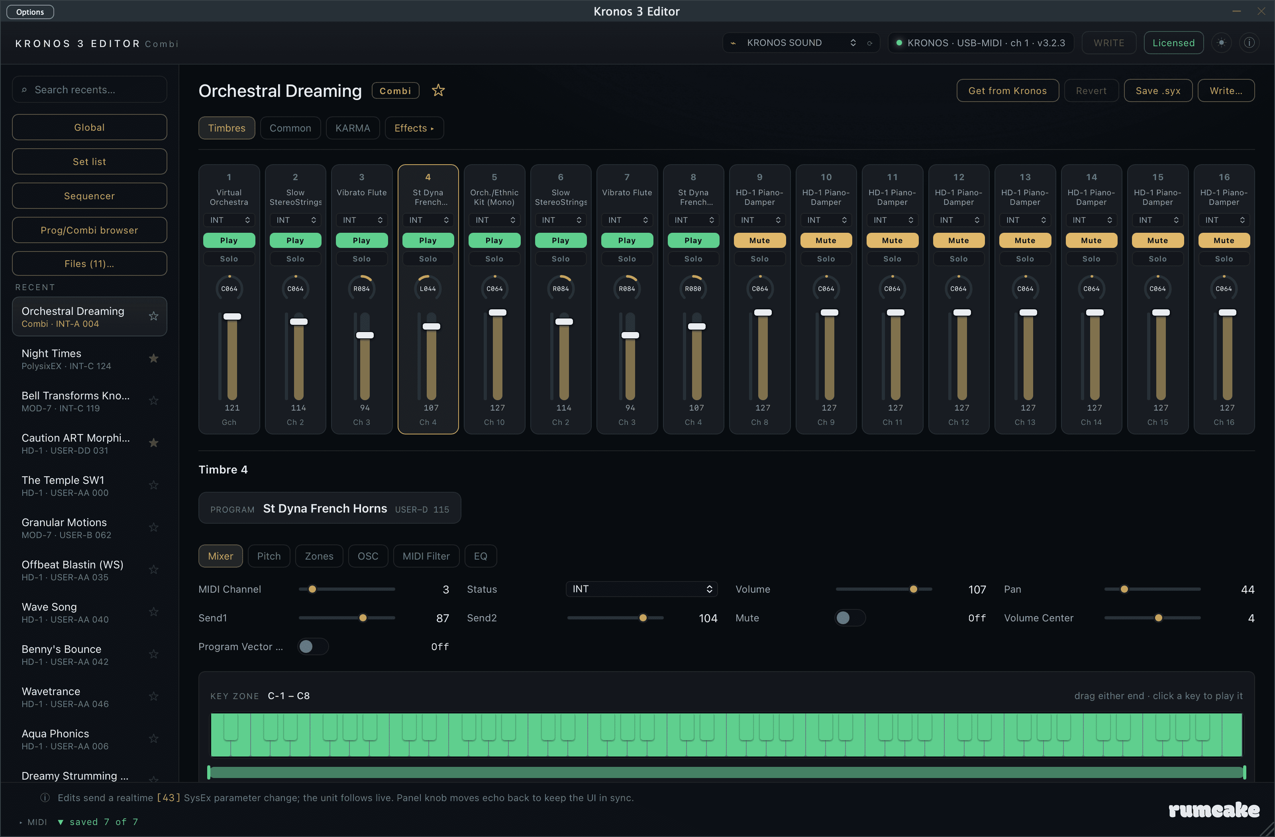Enable the Mute switch in Timbre 4 mixer
The height and width of the screenshot is (837, 1275).
point(850,618)
